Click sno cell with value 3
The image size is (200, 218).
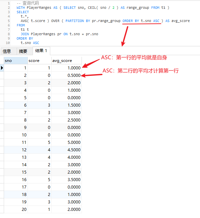[x=16, y=83]
